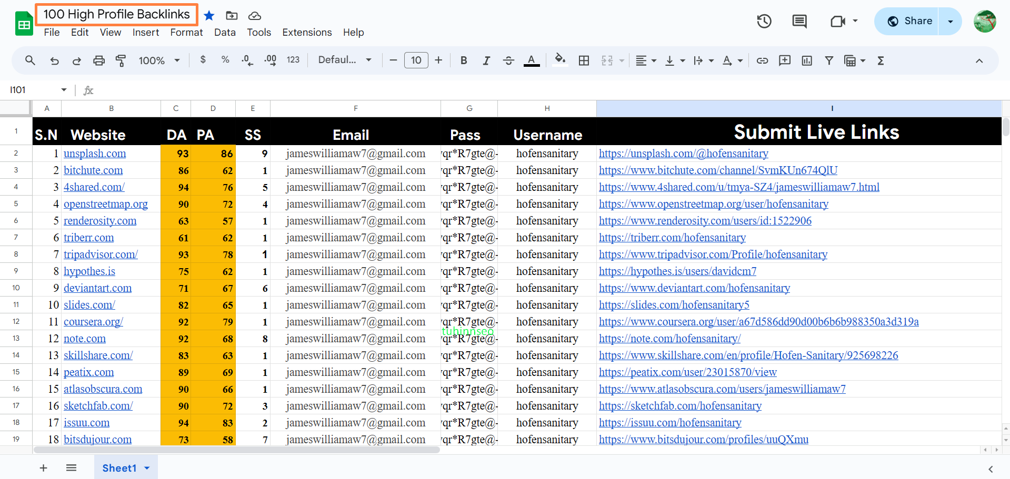
Task: Open the Extensions menu
Action: (307, 33)
